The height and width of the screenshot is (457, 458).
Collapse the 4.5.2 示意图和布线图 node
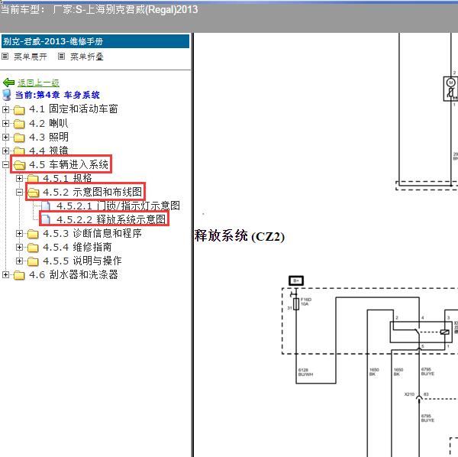(x=19, y=192)
